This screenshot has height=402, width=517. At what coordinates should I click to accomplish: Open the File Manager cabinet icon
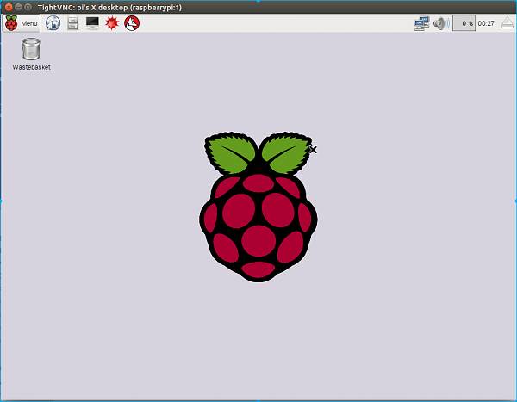tap(72, 23)
